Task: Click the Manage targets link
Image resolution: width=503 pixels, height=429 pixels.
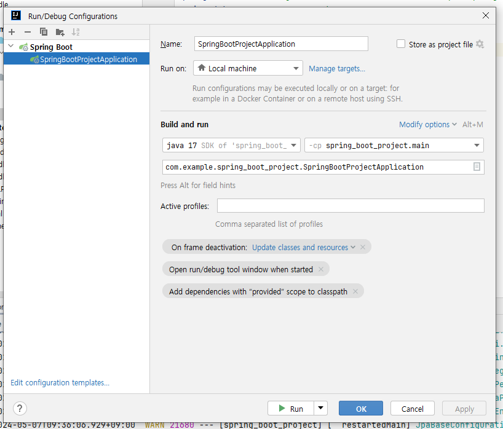Action: tap(337, 69)
